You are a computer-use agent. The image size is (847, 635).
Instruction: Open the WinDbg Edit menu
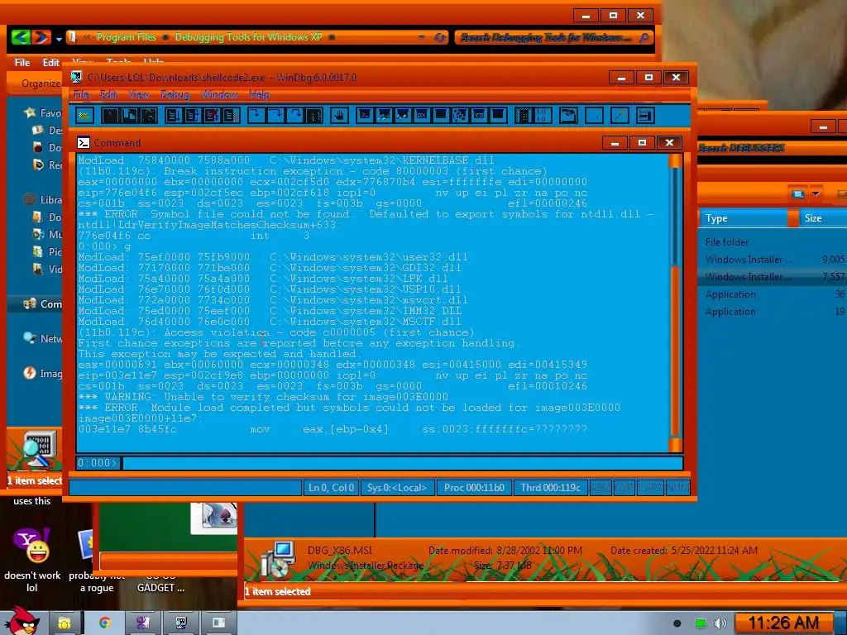click(x=108, y=94)
